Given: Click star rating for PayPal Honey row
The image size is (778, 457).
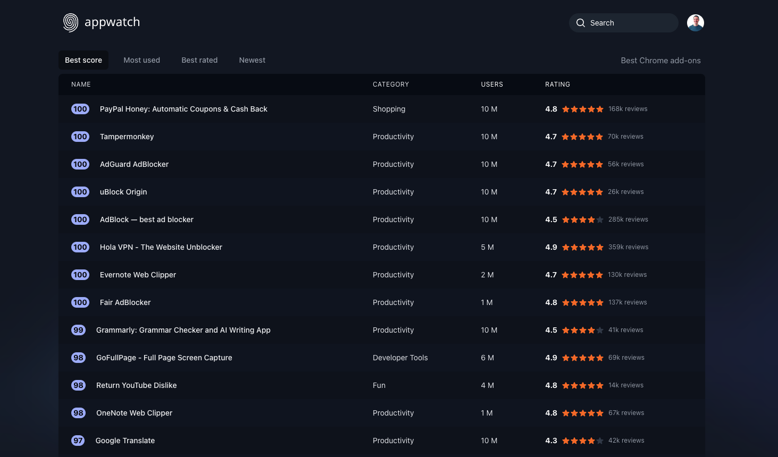Looking at the screenshot, I should [583, 109].
